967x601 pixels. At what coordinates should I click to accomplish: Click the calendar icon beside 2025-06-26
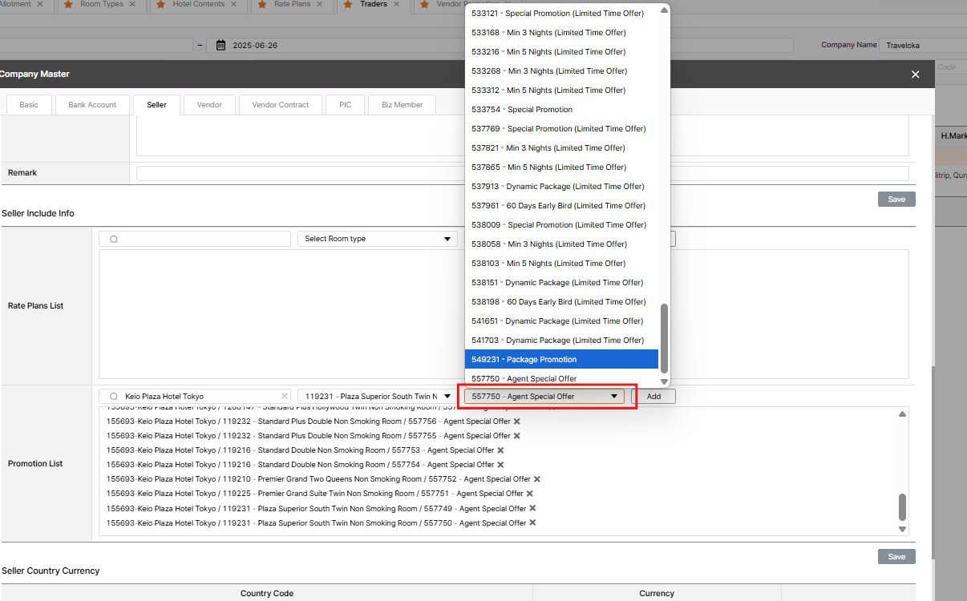pos(221,46)
